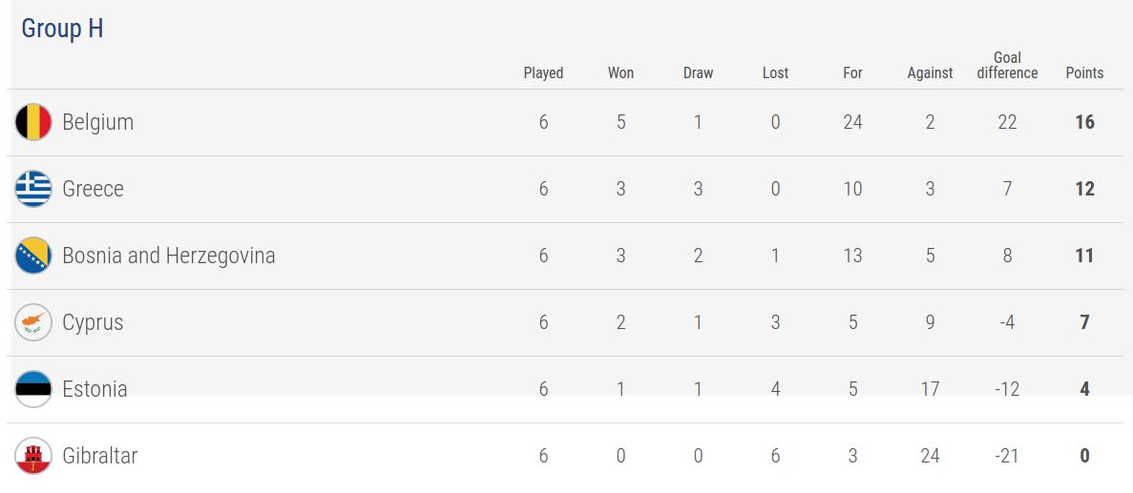The height and width of the screenshot is (493, 1133).
Task: Open the Belgium team link
Action: 97,122
